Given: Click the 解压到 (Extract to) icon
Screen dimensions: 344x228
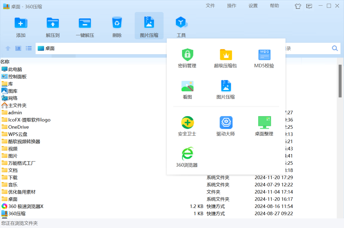Looking at the screenshot, I should pyautogui.click(x=53, y=23).
